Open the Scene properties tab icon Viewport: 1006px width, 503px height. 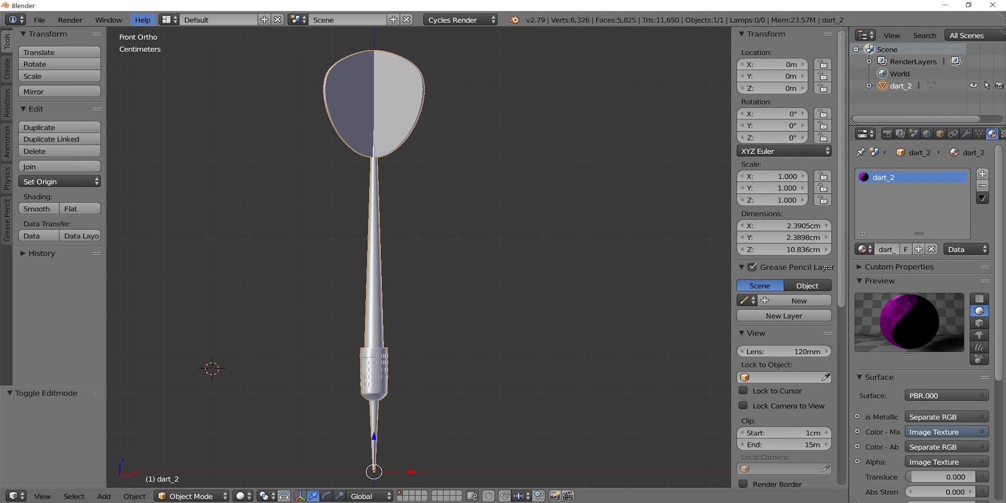click(x=913, y=134)
